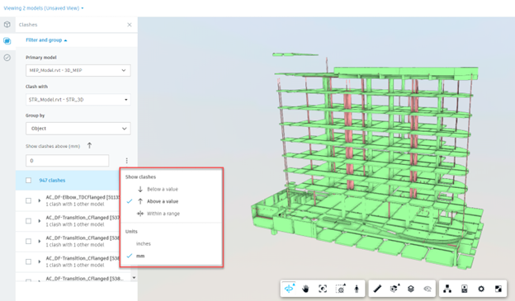Viewport: 515px width, 301px height.
Task: Click the clash tolerance value field
Action: (x=68, y=161)
